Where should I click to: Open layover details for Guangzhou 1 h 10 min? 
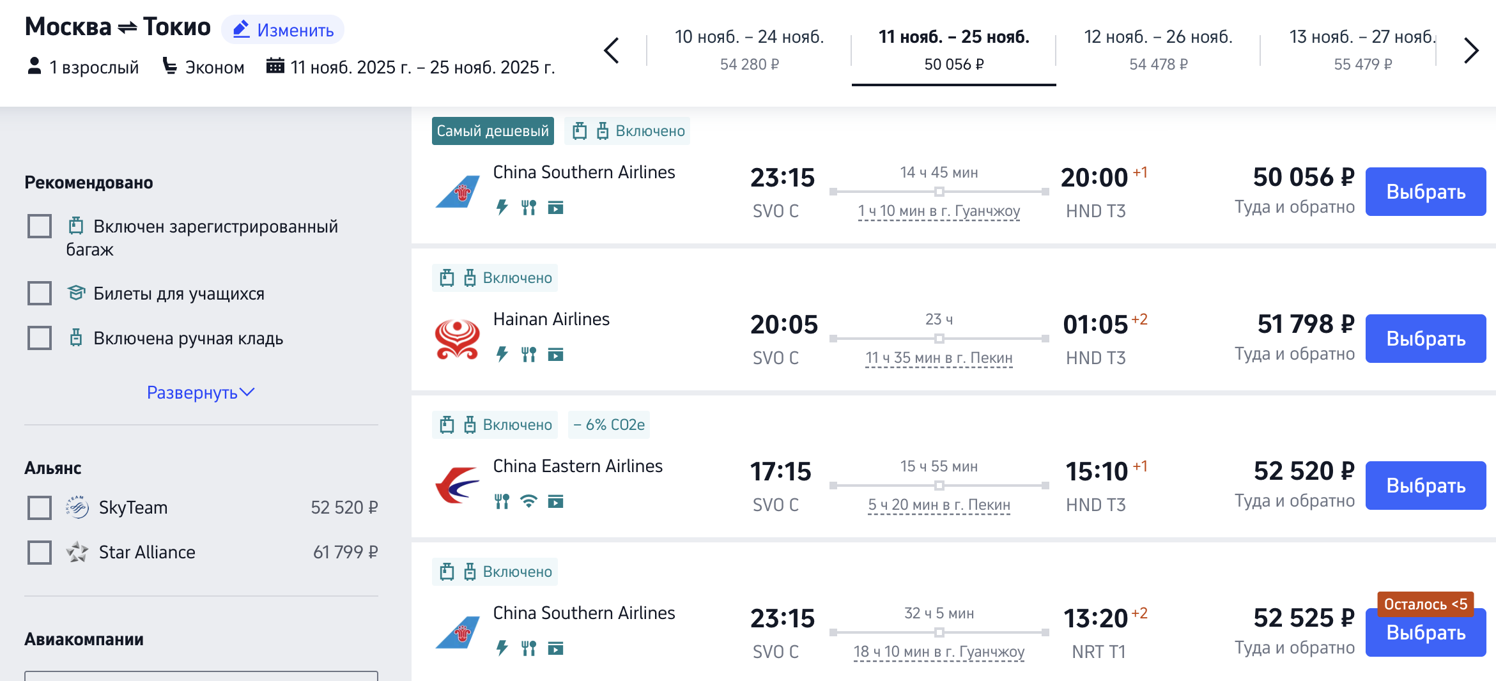tap(939, 211)
